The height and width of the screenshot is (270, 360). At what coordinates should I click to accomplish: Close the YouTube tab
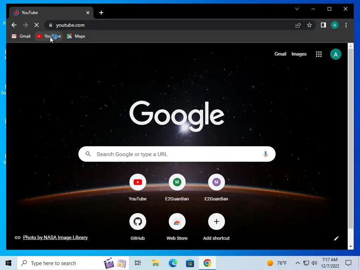pos(88,13)
